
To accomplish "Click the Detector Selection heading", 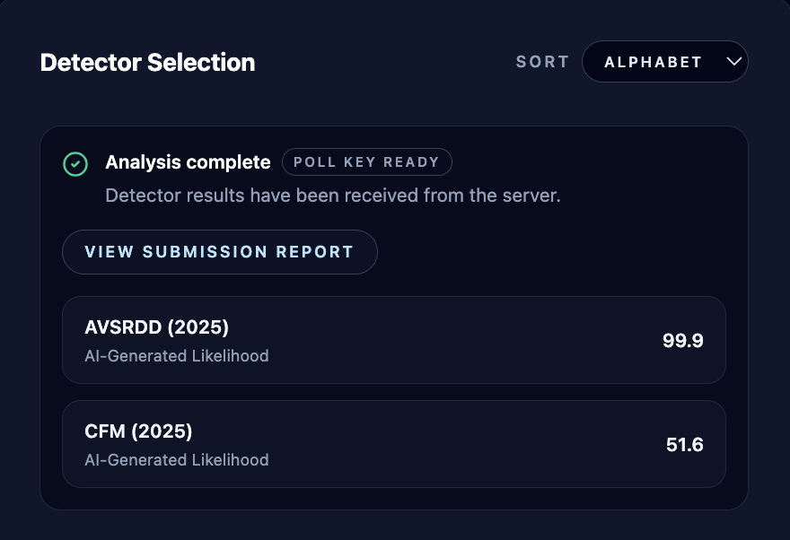I will coord(147,63).
